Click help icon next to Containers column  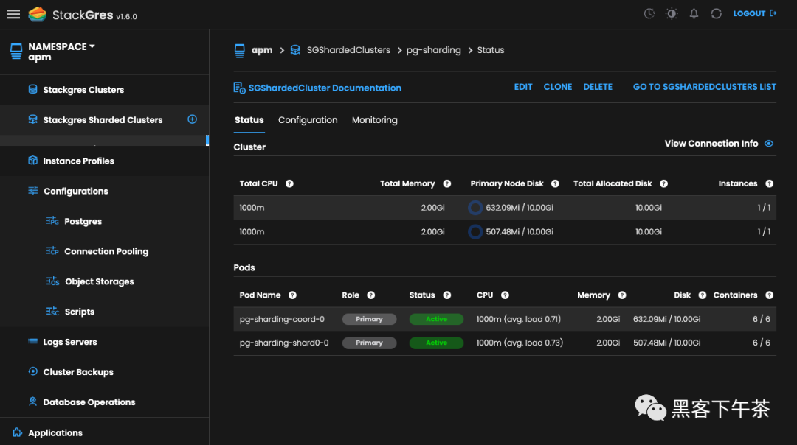pos(770,295)
